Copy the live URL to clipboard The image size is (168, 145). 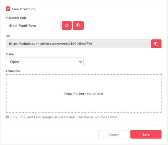[x=156, y=44]
